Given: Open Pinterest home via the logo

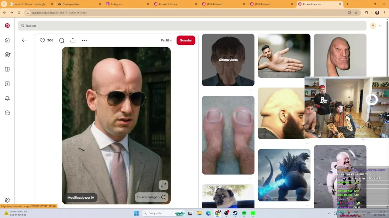Looking at the screenshot, I should pos(7,26).
